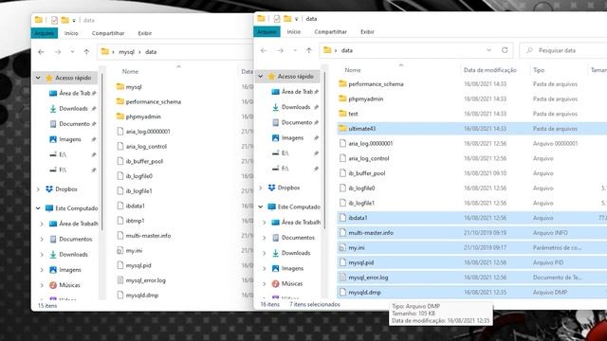Click mysql breadcrumb in left address bar
This screenshot has width=607, height=341.
[x=126, y=52]
